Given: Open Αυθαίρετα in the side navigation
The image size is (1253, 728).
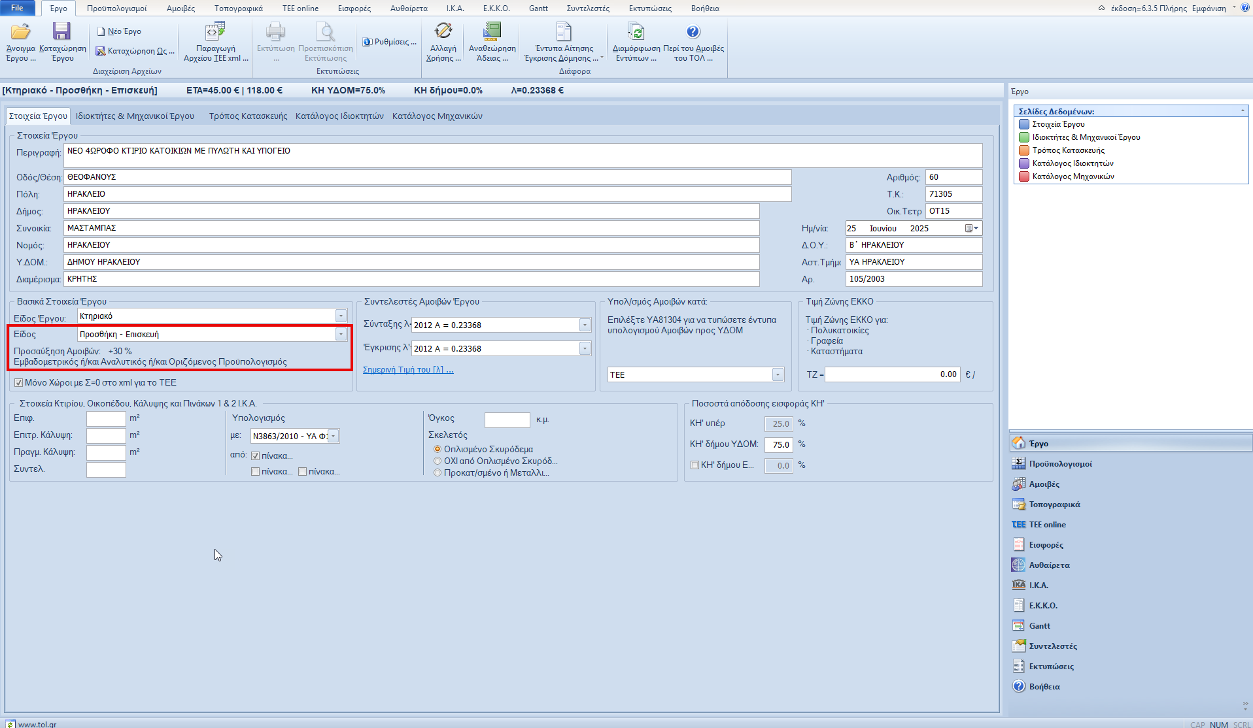Looking at the screenshot, I should tap(1049, 565).
